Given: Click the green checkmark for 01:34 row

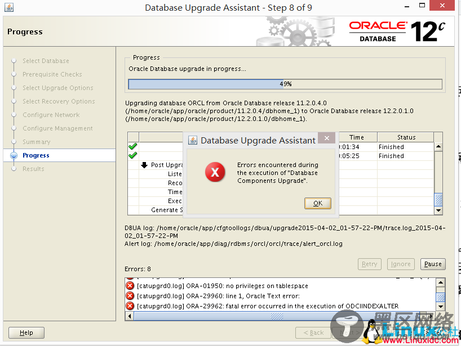Looking at the screenshot, I should point(133,146).
